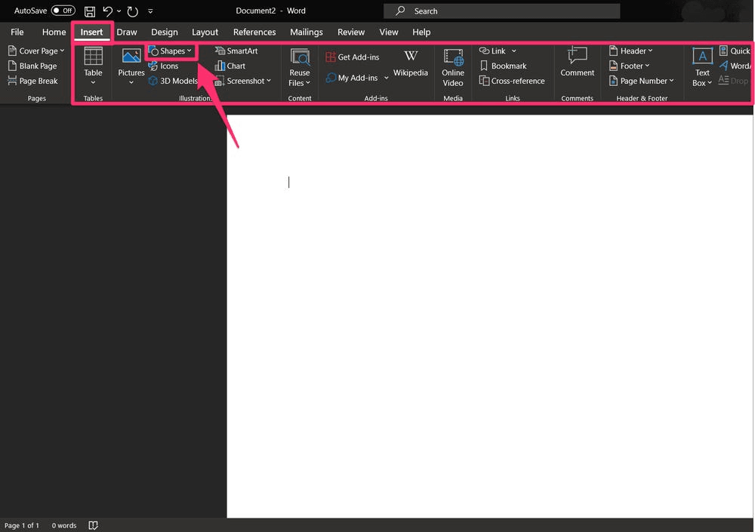Insert a SmartArt graphic
This screenshot has width=755, height=532.
pos(237,51)
